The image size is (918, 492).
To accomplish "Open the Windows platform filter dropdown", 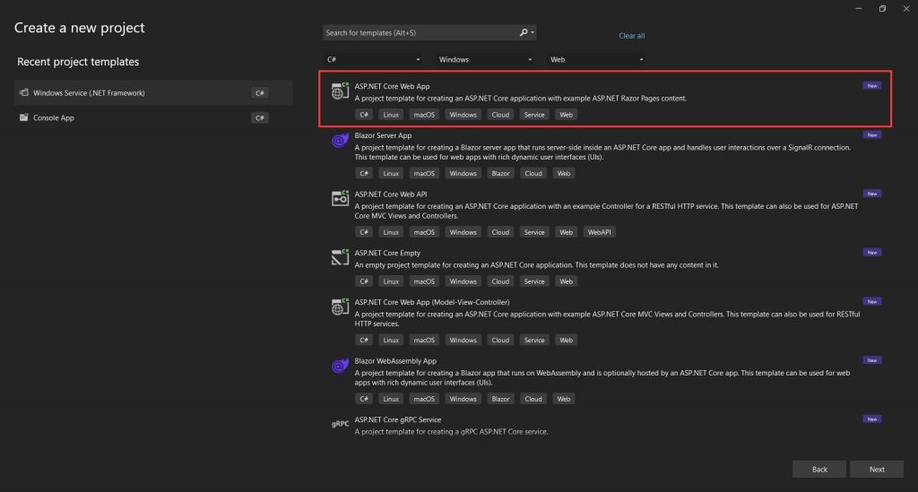I will (x=485, y=60).
